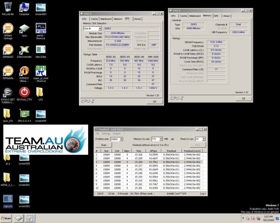
Task: Open CPU tab in Memory window
Action: (x=173, y=16)
